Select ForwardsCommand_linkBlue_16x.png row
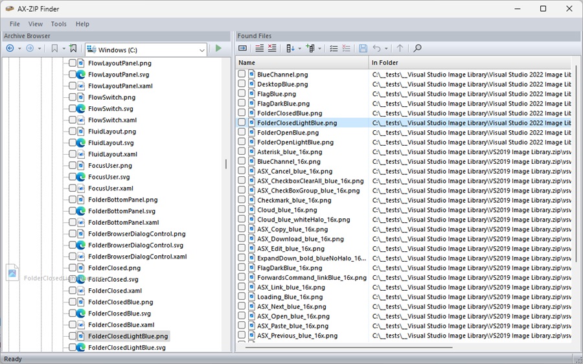Viewport: 583px width, 364px height. coord(312,277)
